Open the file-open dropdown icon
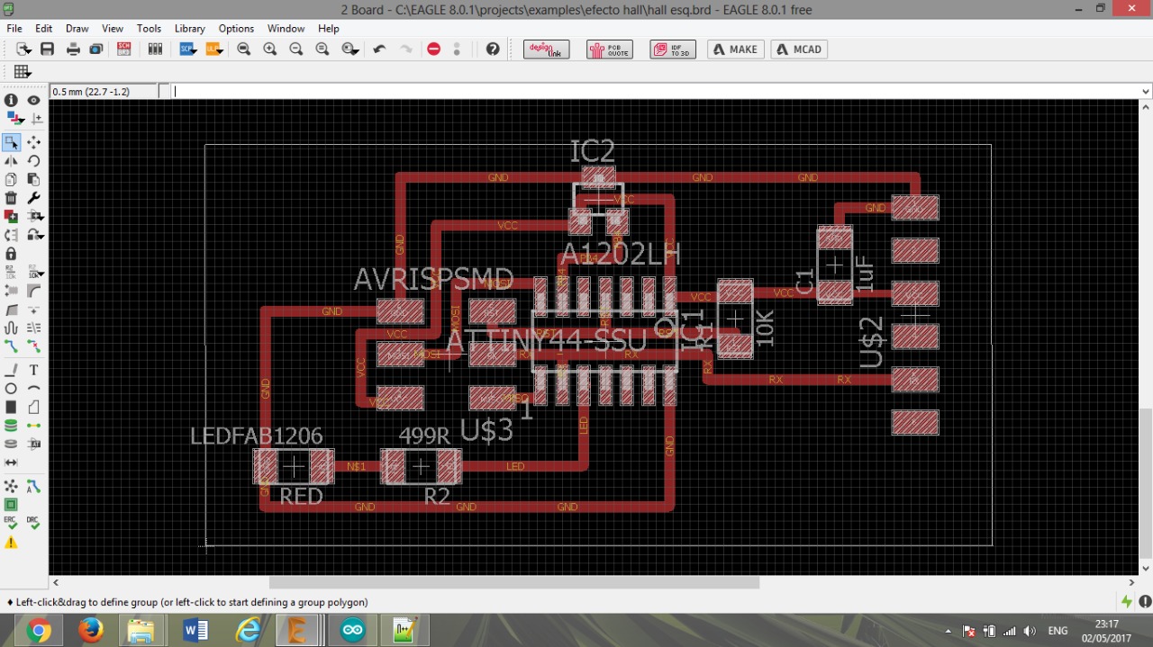 pyautogui.click(x=23, y=49)
